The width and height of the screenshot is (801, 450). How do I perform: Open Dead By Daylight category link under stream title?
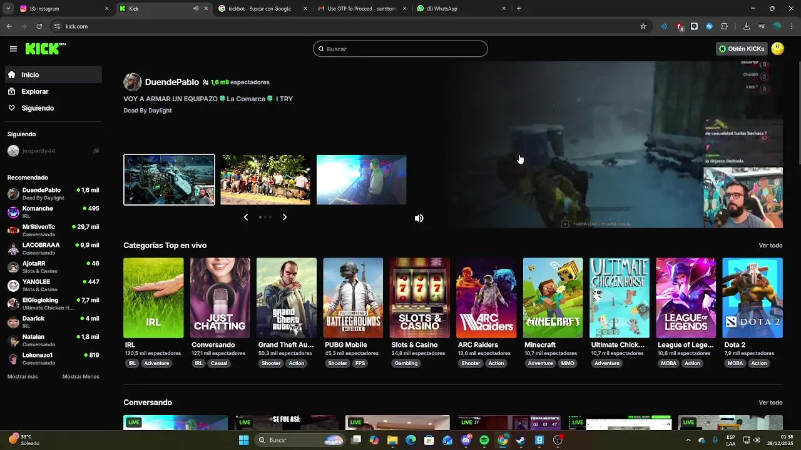pyautogui.click(x=148, y=111)
